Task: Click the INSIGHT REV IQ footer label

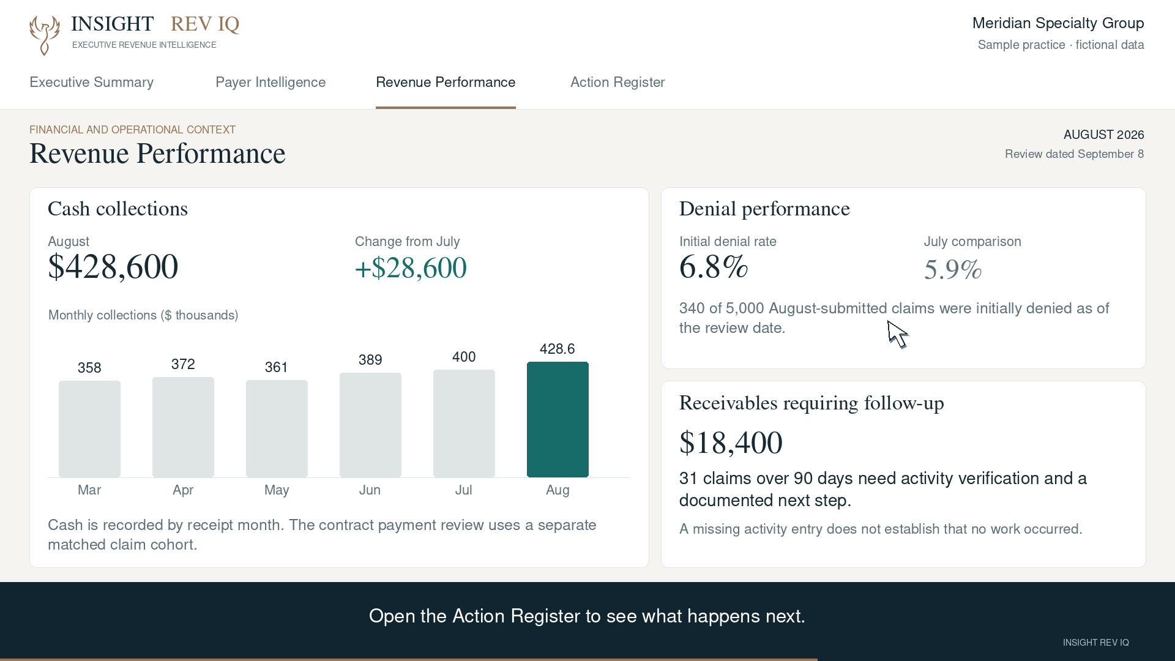Action: tap(1095, 643)
